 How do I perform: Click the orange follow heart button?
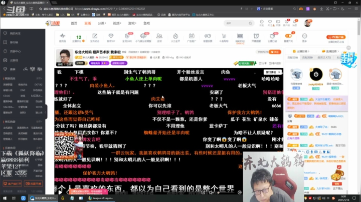click(275, 52)
